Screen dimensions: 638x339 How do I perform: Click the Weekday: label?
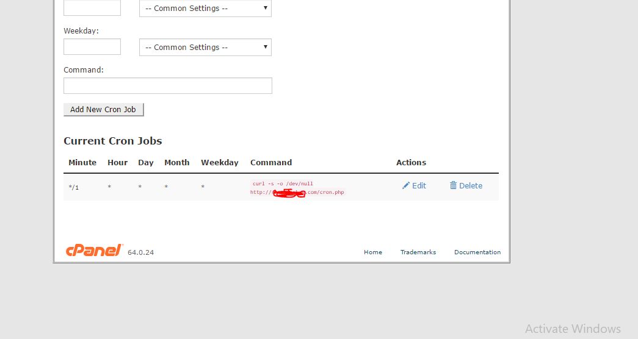coord(81,31)
